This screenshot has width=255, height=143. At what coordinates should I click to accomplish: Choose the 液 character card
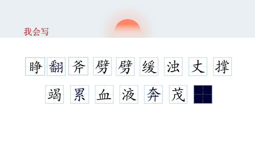pyautogui.click(x=129, y=94)
